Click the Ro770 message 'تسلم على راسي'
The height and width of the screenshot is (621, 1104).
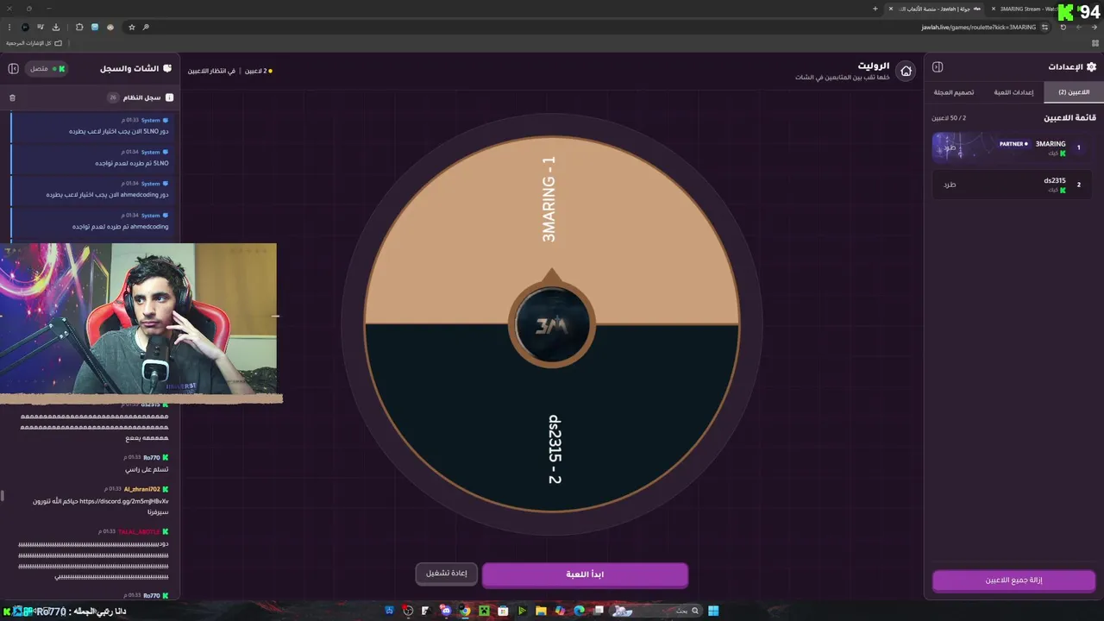click(x=147, y=469)
